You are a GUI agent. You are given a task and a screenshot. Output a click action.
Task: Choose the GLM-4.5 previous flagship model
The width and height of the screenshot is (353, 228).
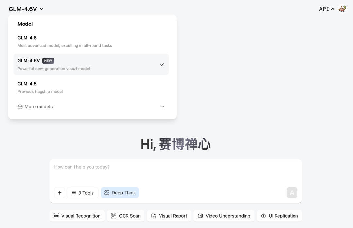pos(91,87)
